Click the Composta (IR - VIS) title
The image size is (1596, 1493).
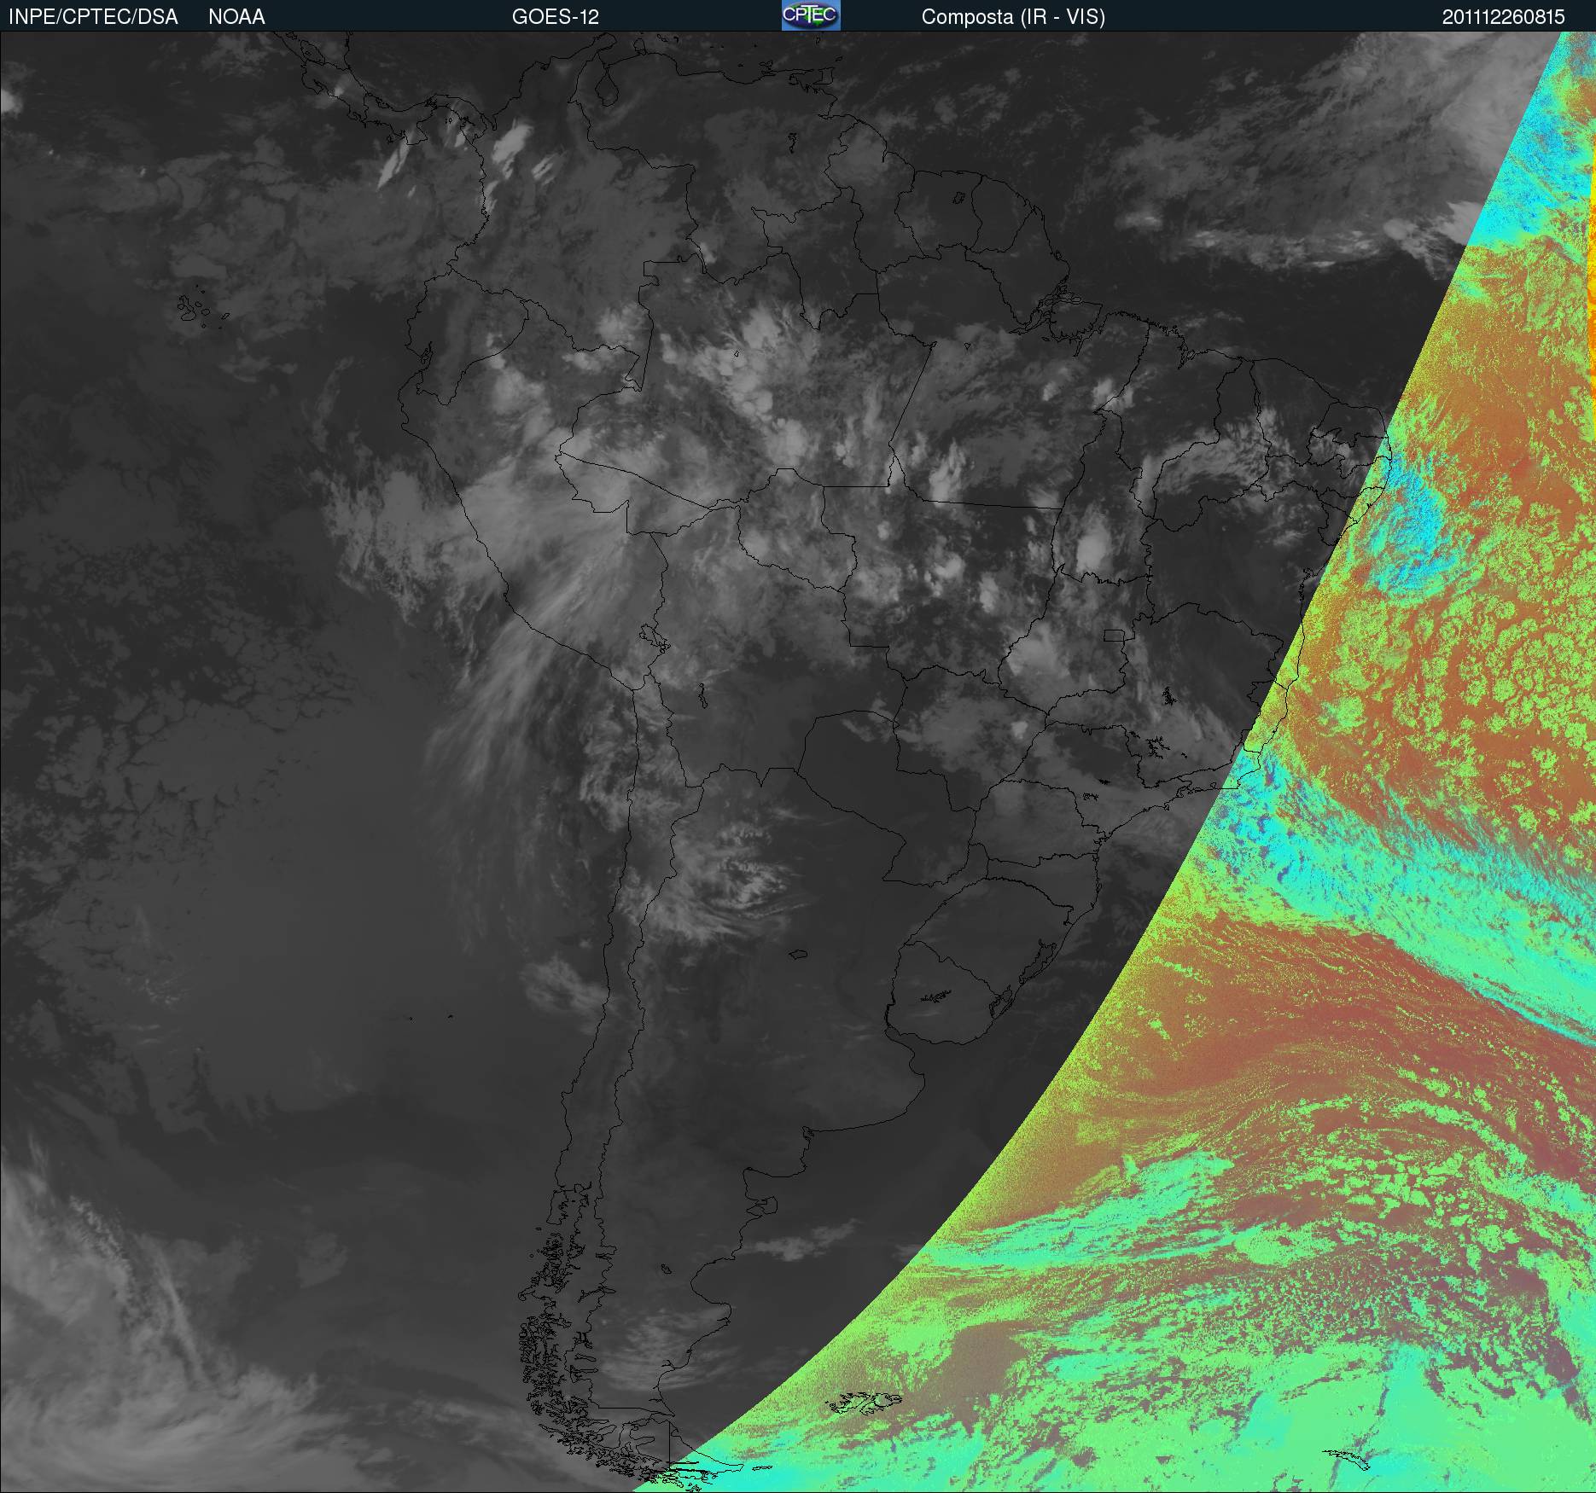pyautogui.click(x=1013, y=17)
